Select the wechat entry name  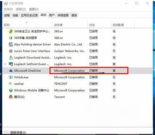pyautogui.click(x=19, y=84)
